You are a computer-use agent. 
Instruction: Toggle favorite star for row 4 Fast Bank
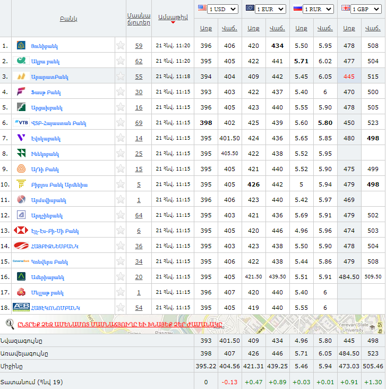click(121, 91)
